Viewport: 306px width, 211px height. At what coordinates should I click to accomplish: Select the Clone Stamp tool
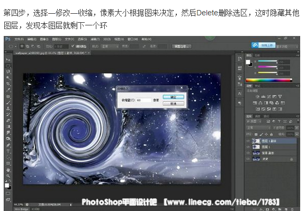[8, 108]
